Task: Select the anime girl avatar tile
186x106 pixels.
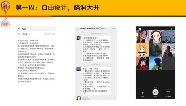Action: click(x=155, y=36)
